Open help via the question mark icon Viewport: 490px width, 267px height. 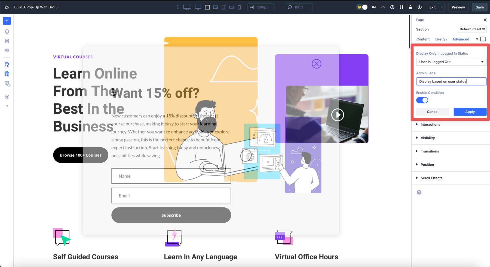(7, 106)
